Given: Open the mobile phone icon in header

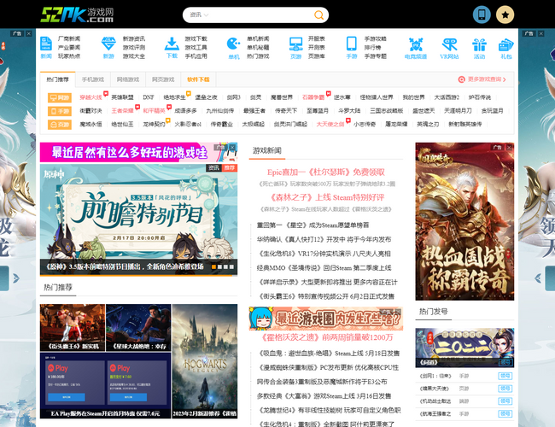Looking at the screenshot, I should [x=505, y=15].
